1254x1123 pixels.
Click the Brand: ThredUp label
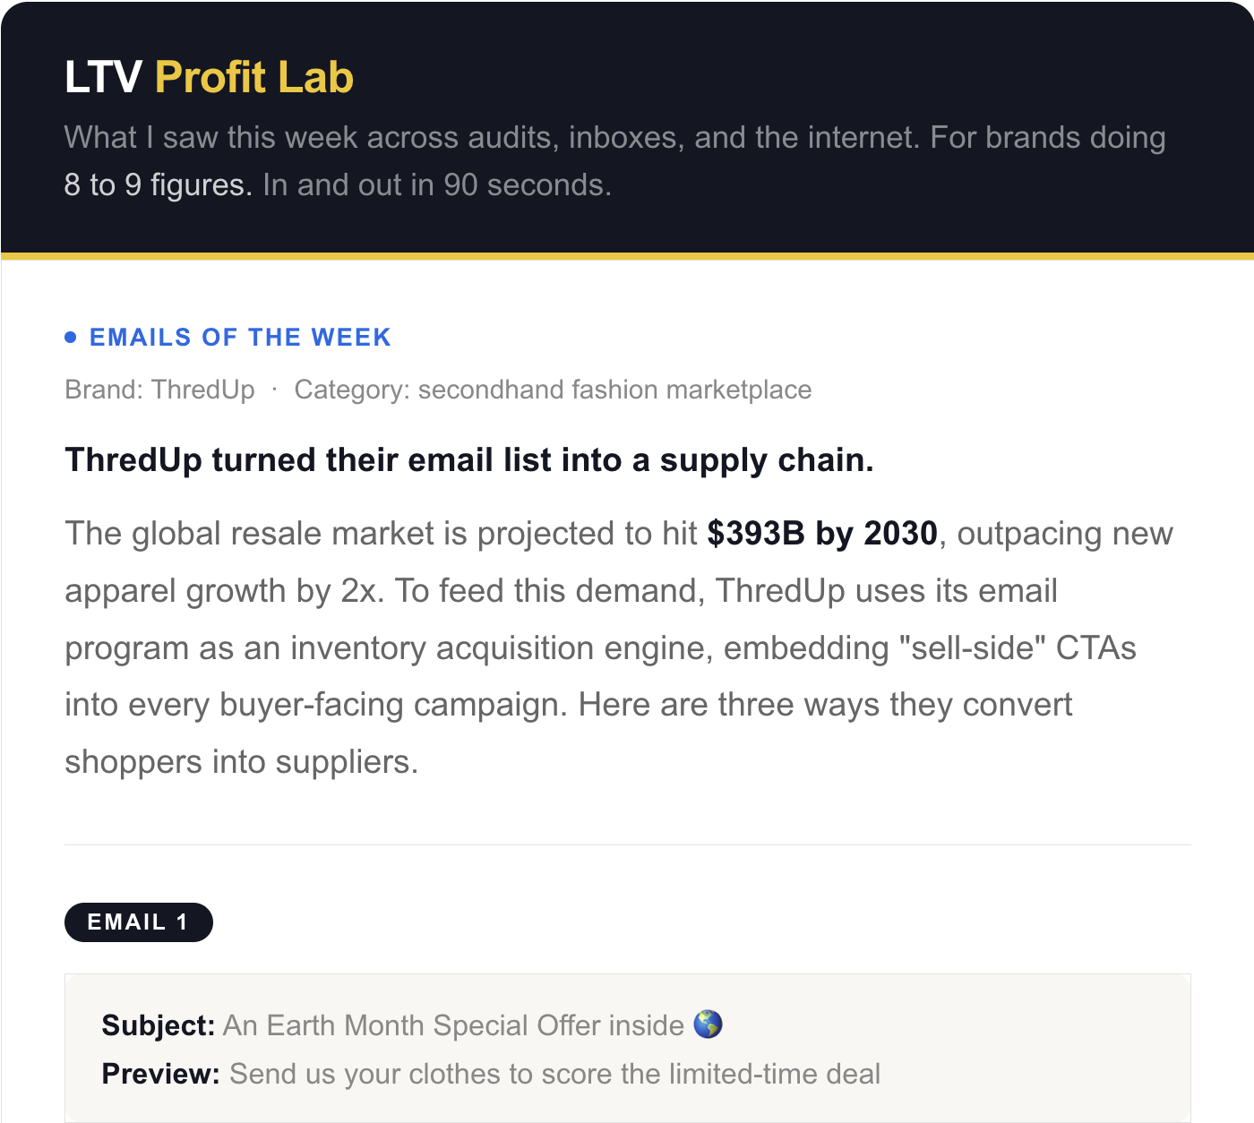click(159, 390)
